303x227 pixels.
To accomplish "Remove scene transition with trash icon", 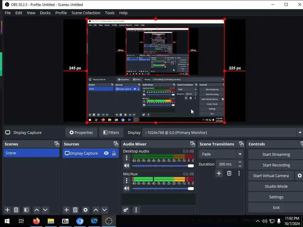I will pos(229,173).
